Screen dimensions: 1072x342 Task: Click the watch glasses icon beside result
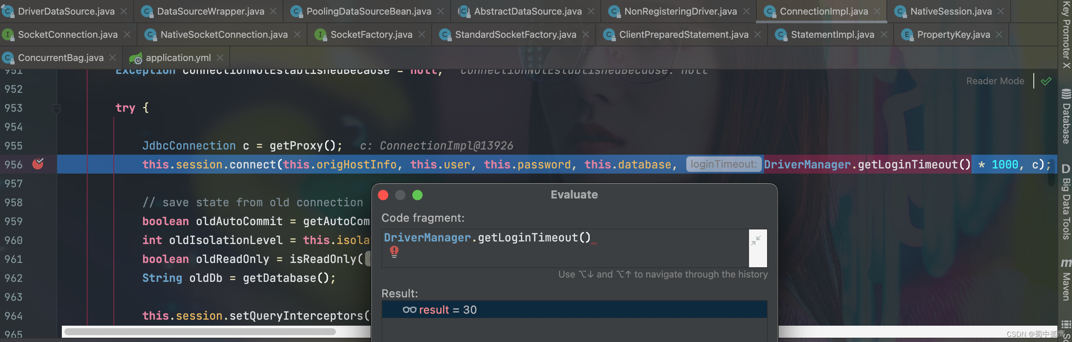click(x=409, y=310)
